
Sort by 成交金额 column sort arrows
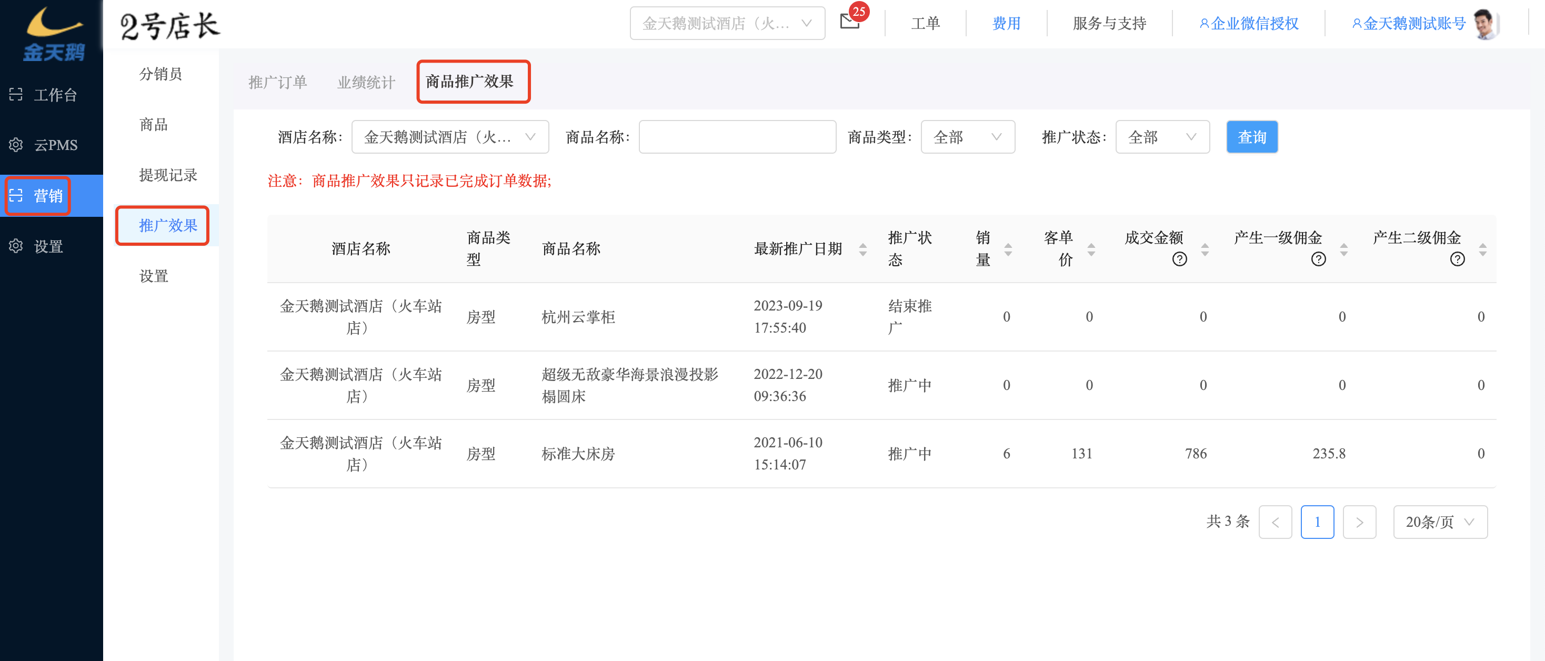1205,249
